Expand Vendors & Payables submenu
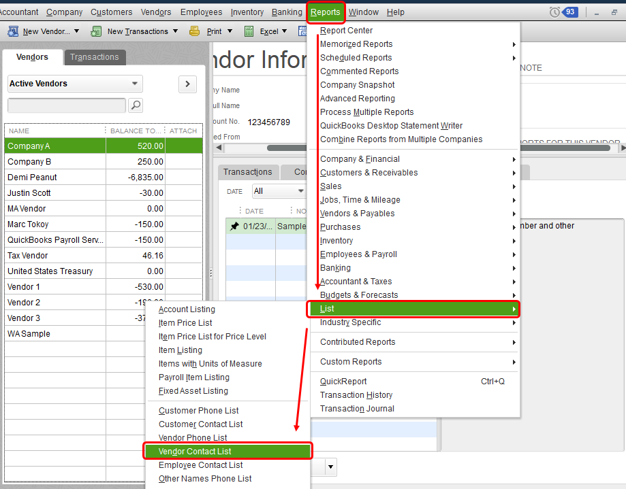Viewport: 626px width, 489px height. (514, 214)
